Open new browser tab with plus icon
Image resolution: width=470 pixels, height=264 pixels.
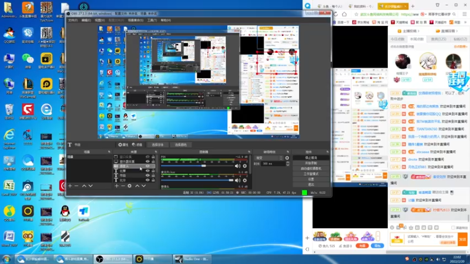[x=413, y=6]
